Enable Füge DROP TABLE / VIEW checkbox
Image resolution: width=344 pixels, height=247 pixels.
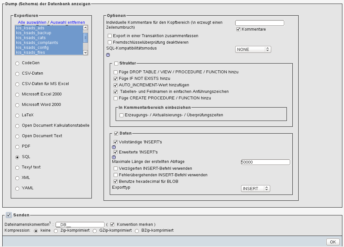[x=116, y=72]
